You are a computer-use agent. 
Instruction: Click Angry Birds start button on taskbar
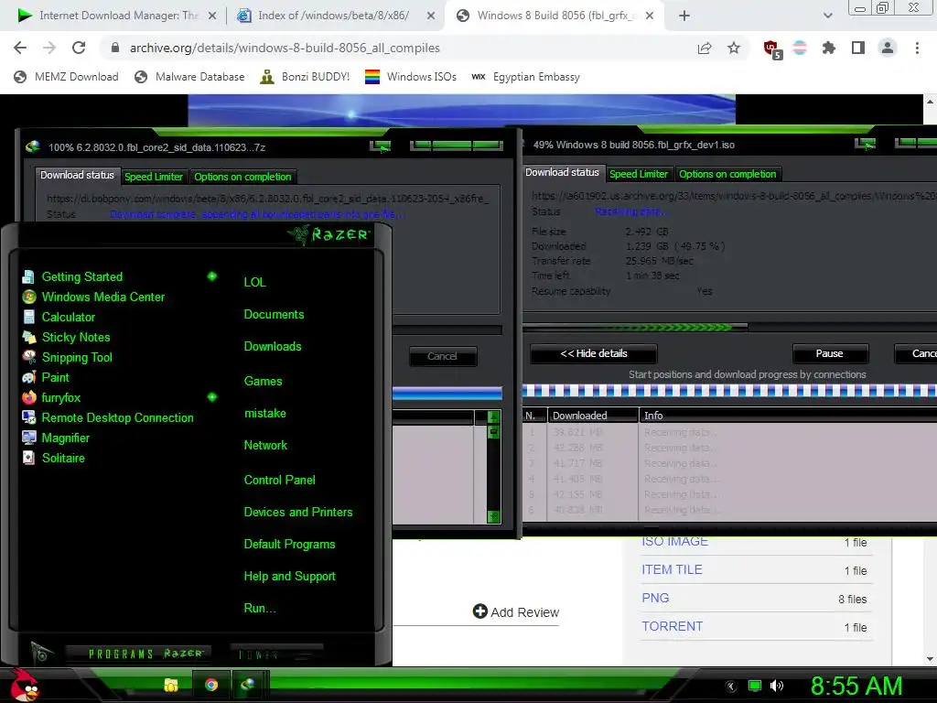coord(24,685)
